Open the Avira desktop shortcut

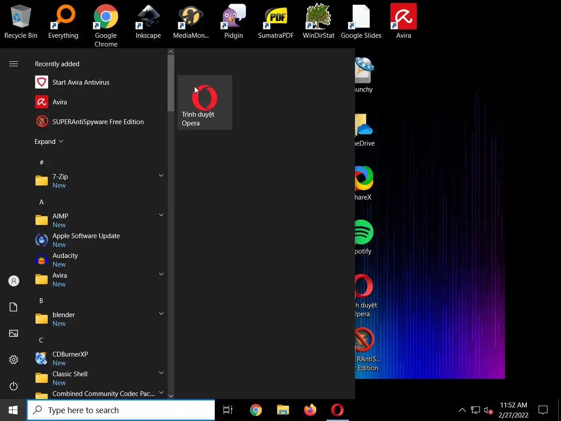pos(404,22)
